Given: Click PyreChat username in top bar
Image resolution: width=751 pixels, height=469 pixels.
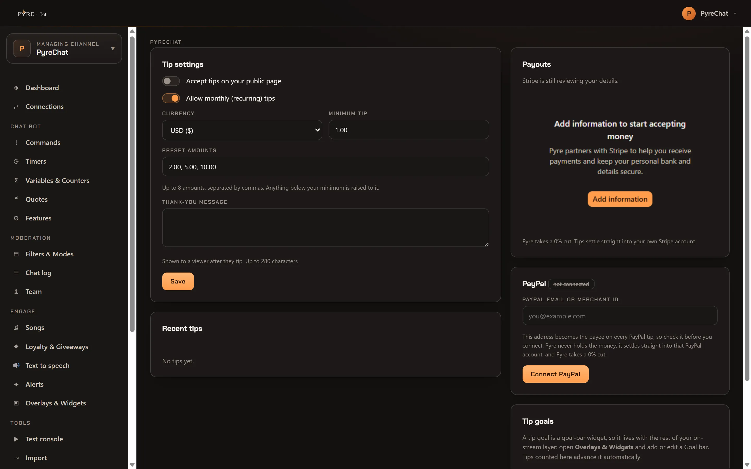Looking at the screenshot, I should (x=714, y=13).
